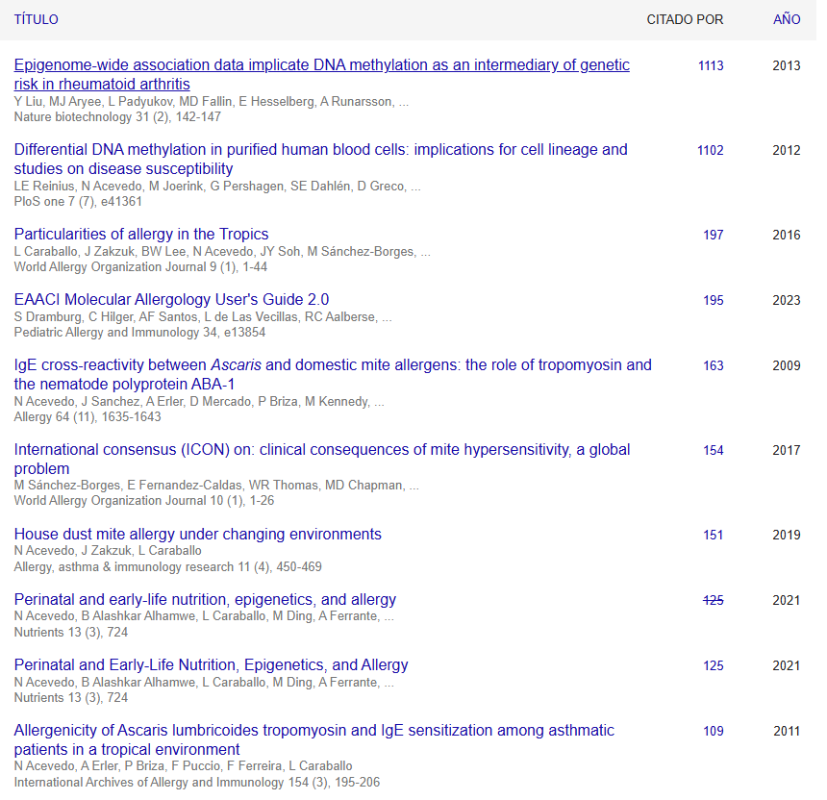Screen dimensions: 827x800
Task: Click the 197 cited-by count
Action: point(713,235)
